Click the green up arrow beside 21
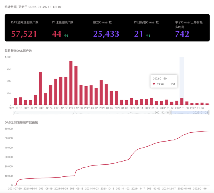The image size is (214, 193). (x=147, y=35)
